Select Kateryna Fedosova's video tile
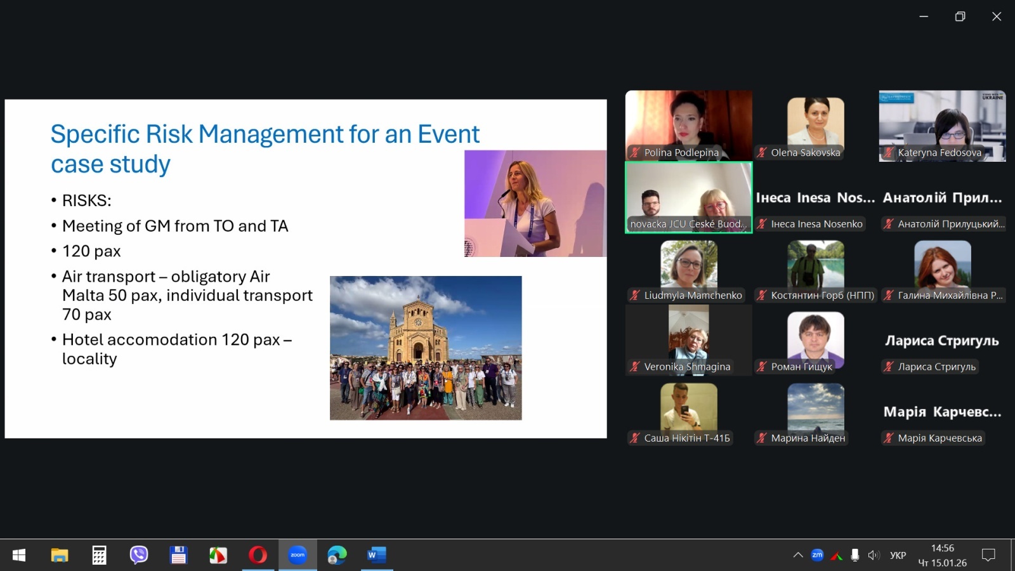 942,126
